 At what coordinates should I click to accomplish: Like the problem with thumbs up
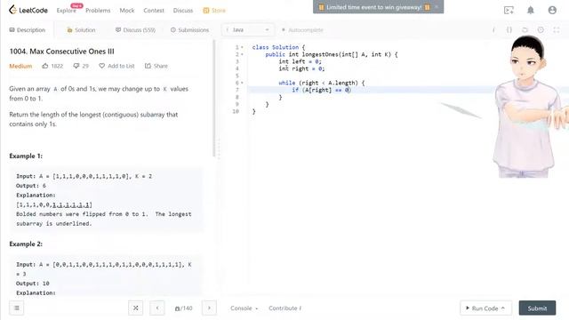[52, 66]
